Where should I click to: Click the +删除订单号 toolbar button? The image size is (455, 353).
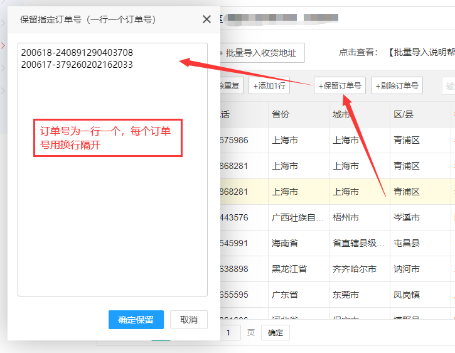tap(397, 86)
